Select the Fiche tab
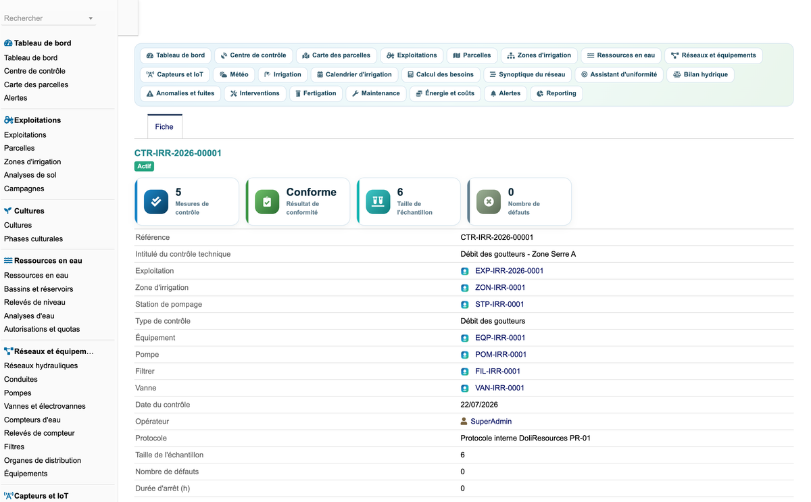 (164, 126)
